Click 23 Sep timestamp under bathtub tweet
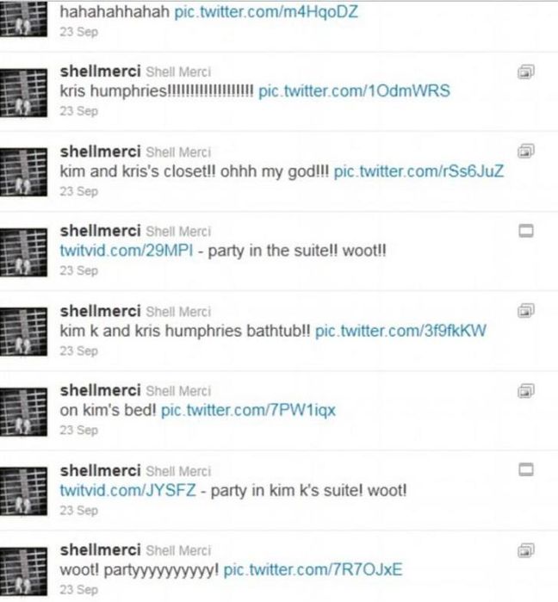The image size is (558, 602). coord(78,351)
